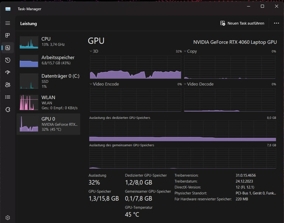Screen dimensions: 284x223
Task: Open the Processes page icon
Action: click(x=8, y=35)
